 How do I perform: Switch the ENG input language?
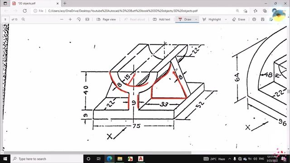pyautogui.click(x=261, y=159)
